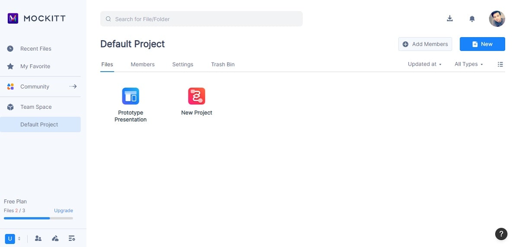The width and height of the screenshot is (519, 247).
Task: Click the Mockitt logo
Action: [x=36, y=19]
